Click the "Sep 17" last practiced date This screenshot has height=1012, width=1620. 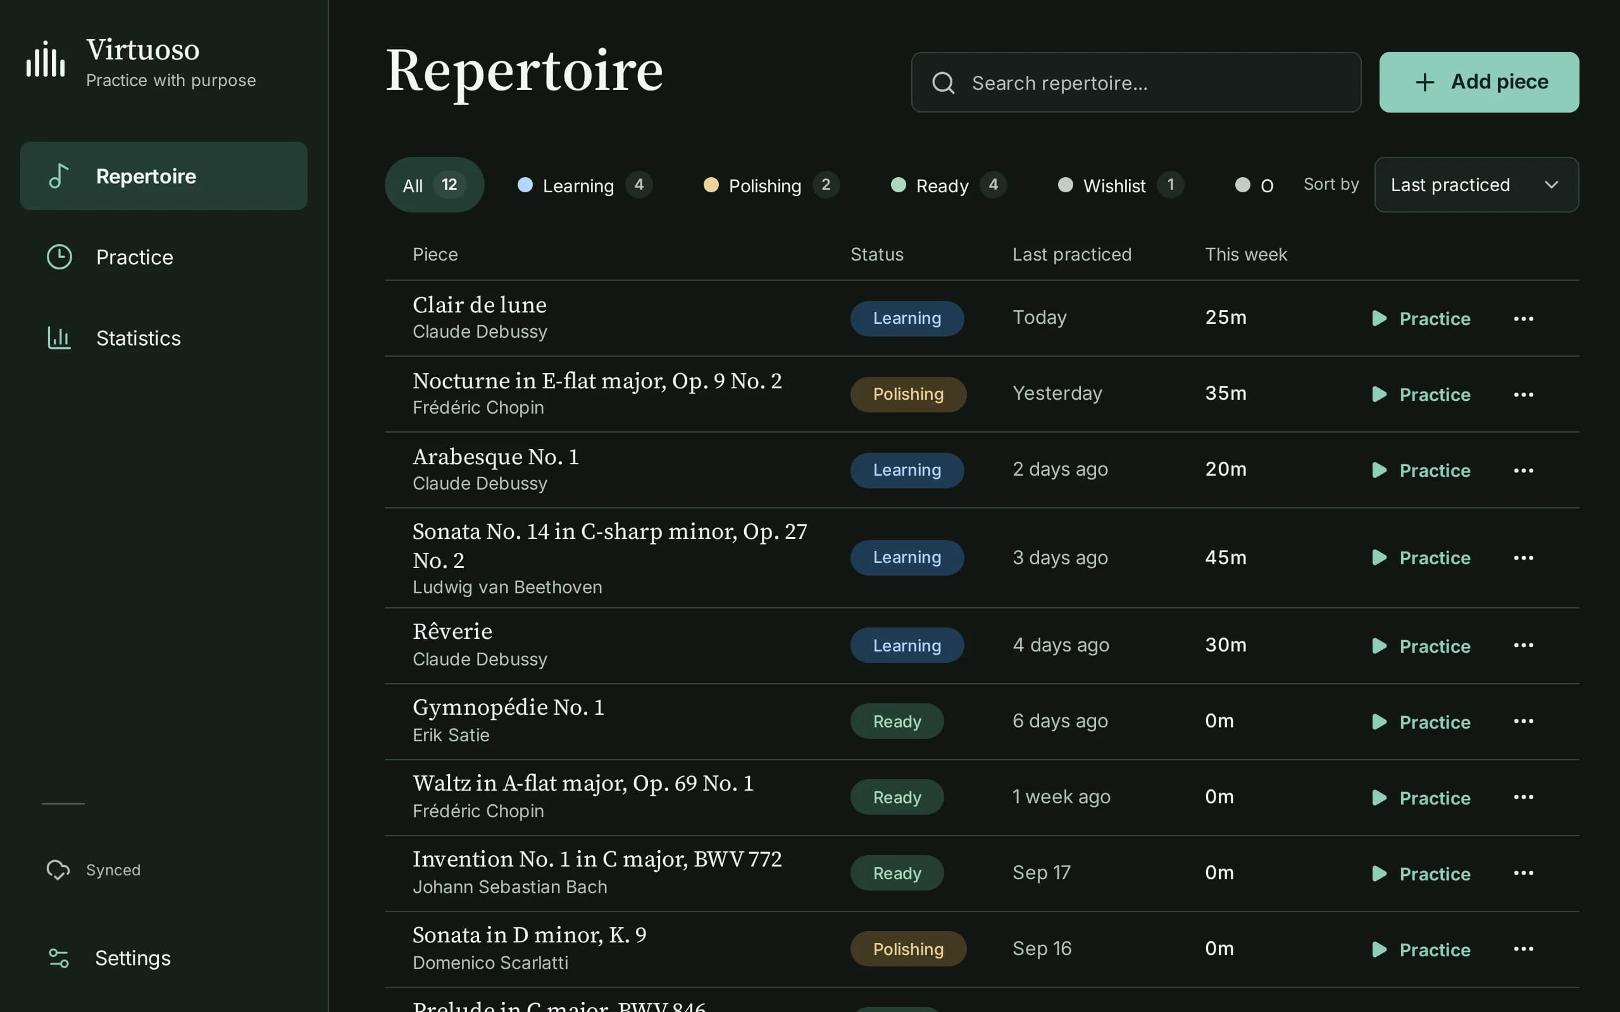pyautogui.click(x=1042, y=873)
